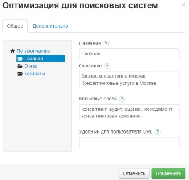This screenshot has height=180, width=189.
Task: Close the Оптимизация для поисковых систем dialog
Action: 183,4
